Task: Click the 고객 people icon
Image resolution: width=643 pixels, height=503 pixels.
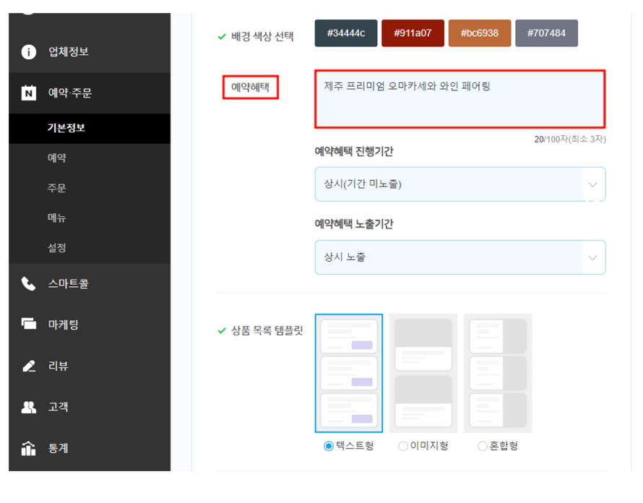Action: click(x=29, y=407)
